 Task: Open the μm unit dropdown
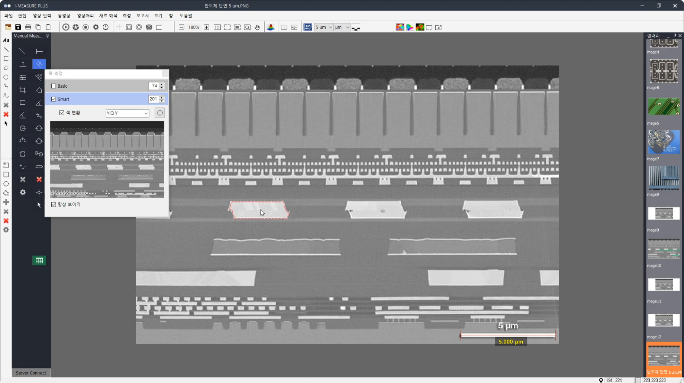pos(342,27)
